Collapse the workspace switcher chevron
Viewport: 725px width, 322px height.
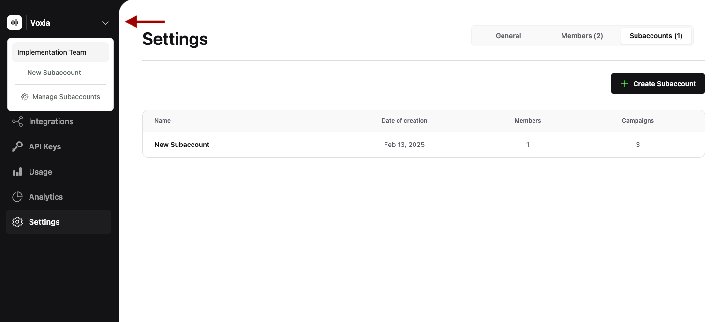coord(105,23)
